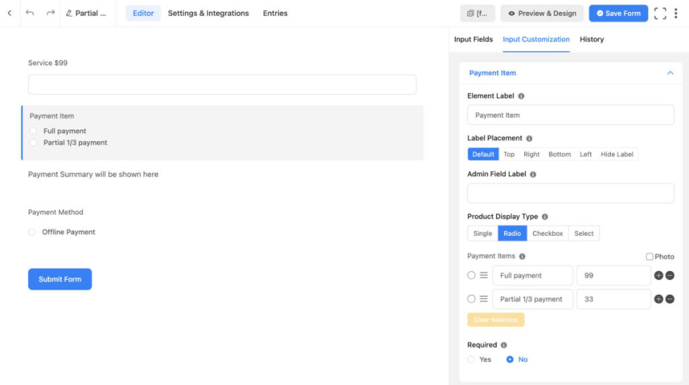This screenshot has height=385, width=689.
Task: Set product display type to Radio
Action: point(512,234)
